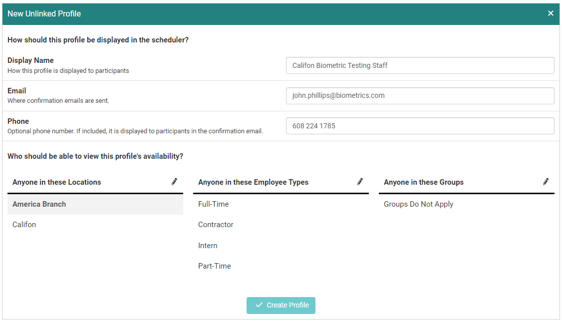
Task: Click the checkmark icon on Create Profile
Action: click(x=259, y=305)
